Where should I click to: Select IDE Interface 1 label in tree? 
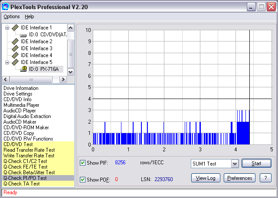[x=36, y=28]
